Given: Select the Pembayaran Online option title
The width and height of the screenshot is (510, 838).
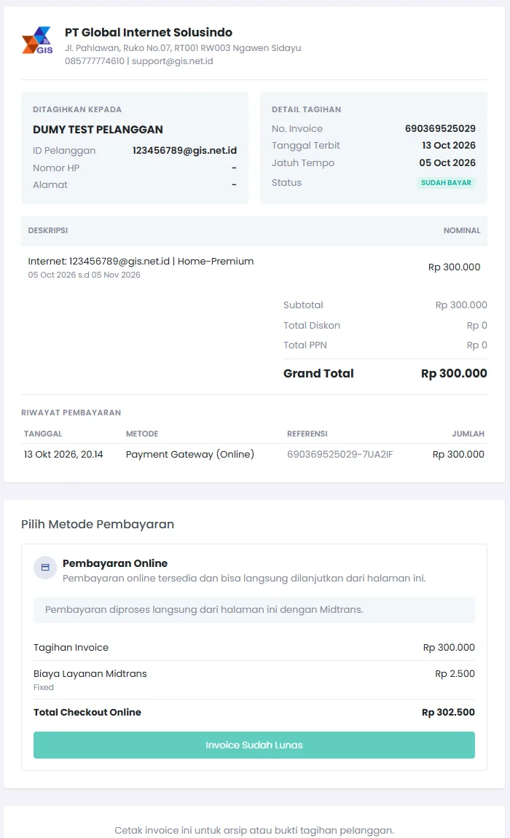Looking at the screenshot, I should (115, 563).
